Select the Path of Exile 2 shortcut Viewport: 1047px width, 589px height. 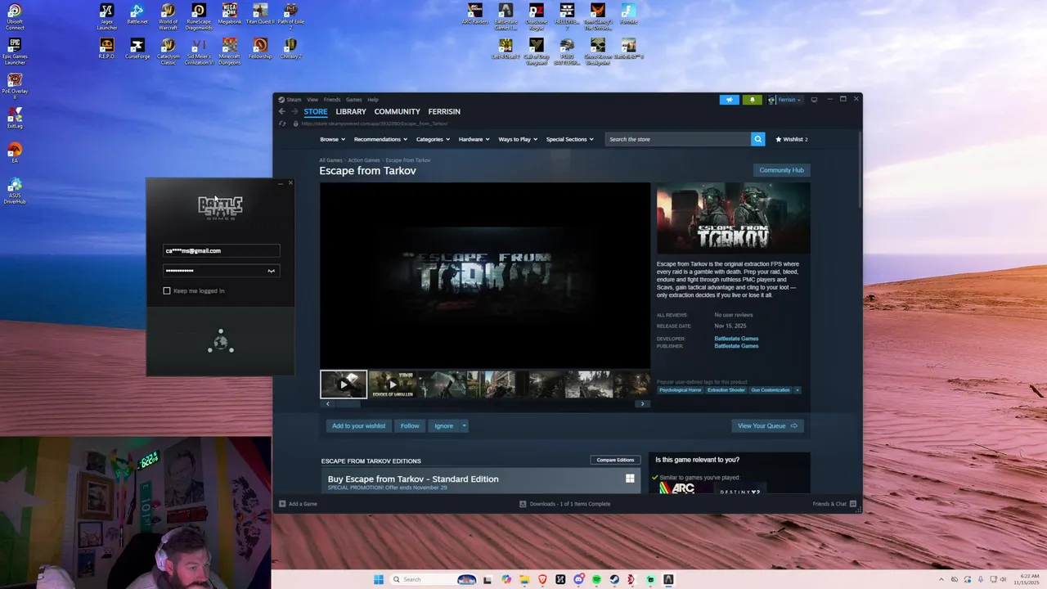pos(290,16)
